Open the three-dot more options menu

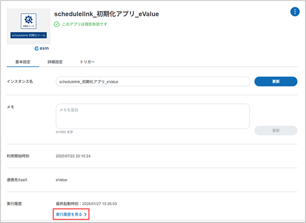coord(295,12)
